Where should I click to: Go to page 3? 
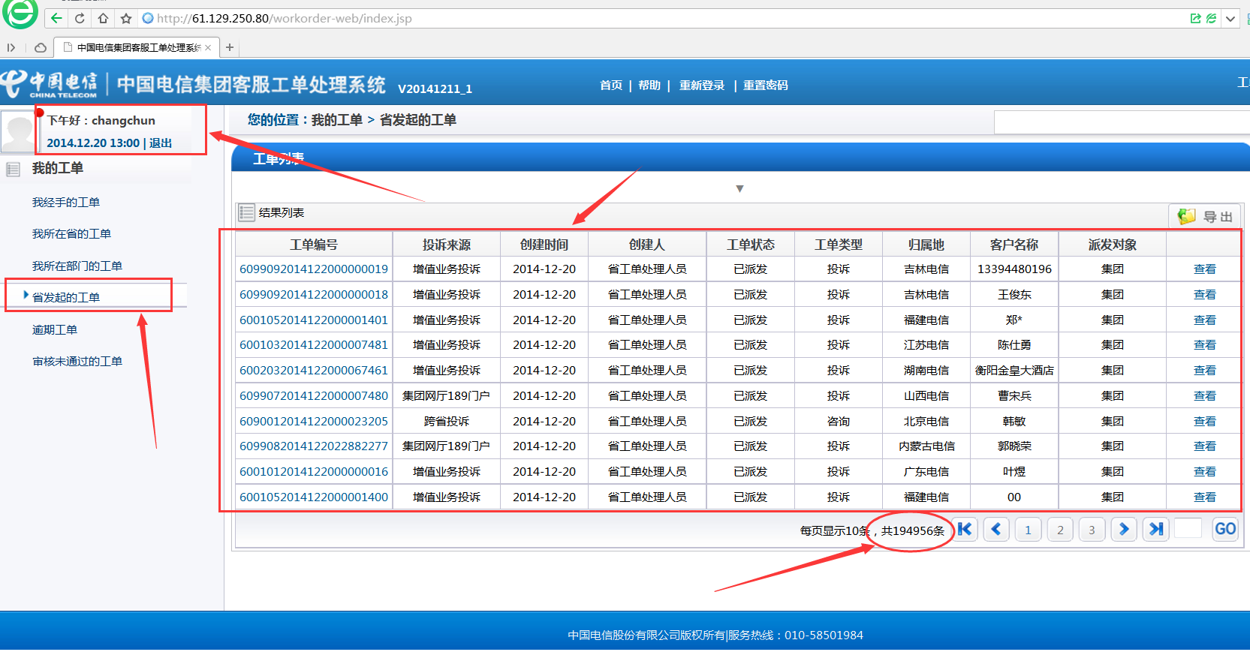point(1092,529)
